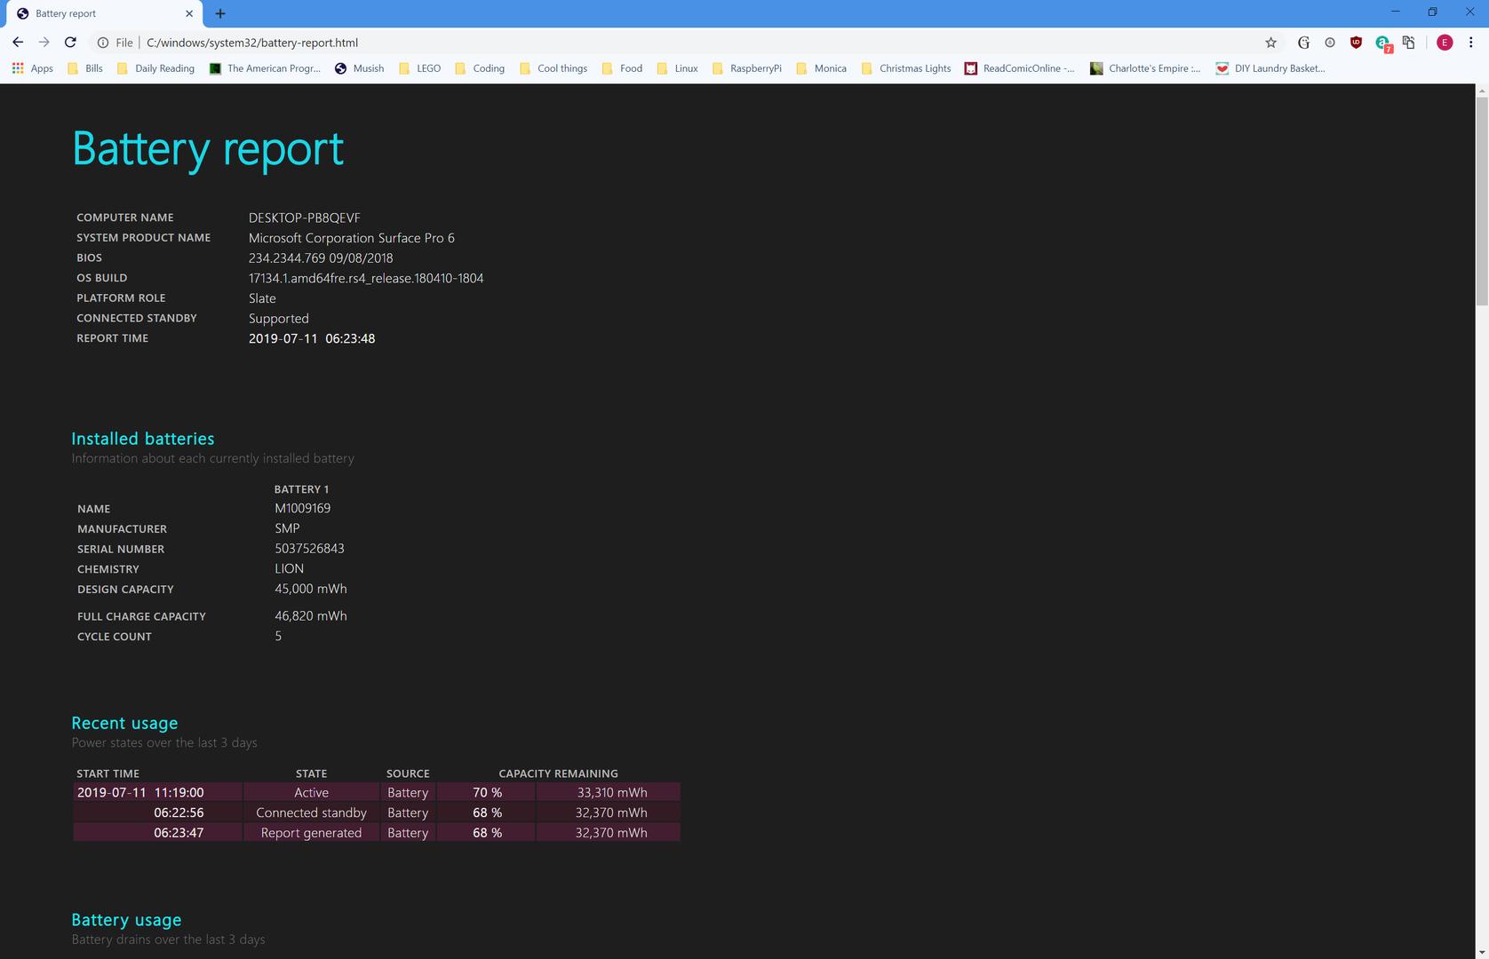Screen dimensions: 1489x959
Task: Click Microsoft Corporation Surface Pro 6 text
Action: (x=351, y=238)
